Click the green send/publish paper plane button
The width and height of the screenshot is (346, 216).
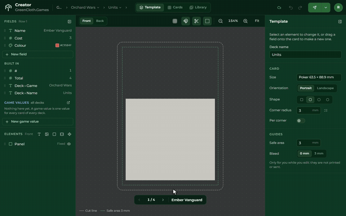click(x=315, y=8)
